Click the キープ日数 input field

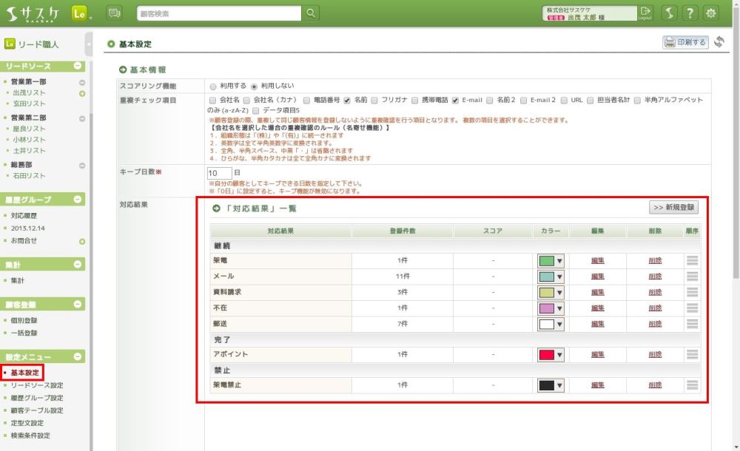click(x=219, y=173)
